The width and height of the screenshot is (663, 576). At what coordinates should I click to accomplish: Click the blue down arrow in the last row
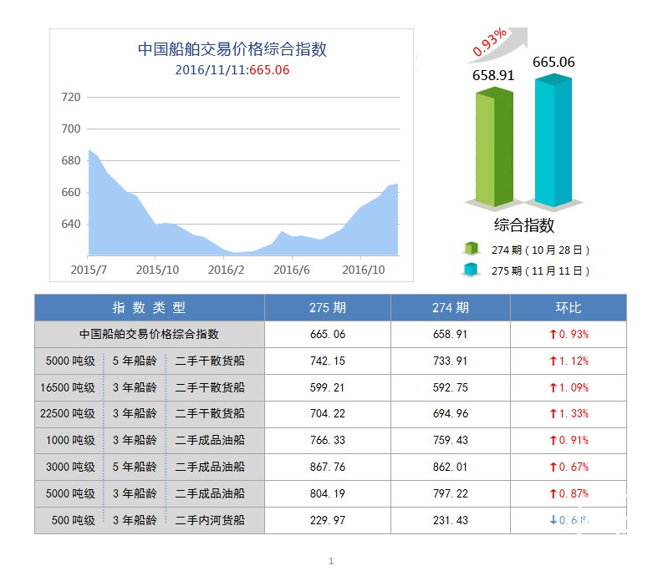553,520
